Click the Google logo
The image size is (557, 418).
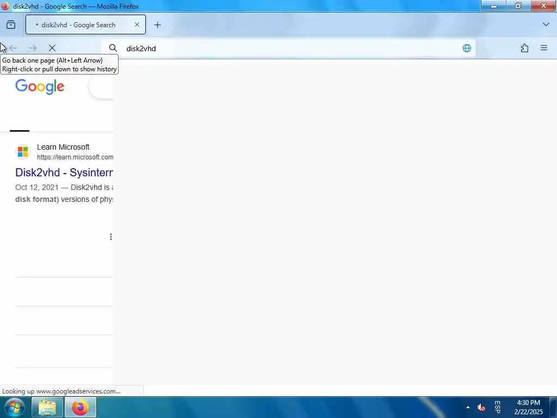(39, 87)
